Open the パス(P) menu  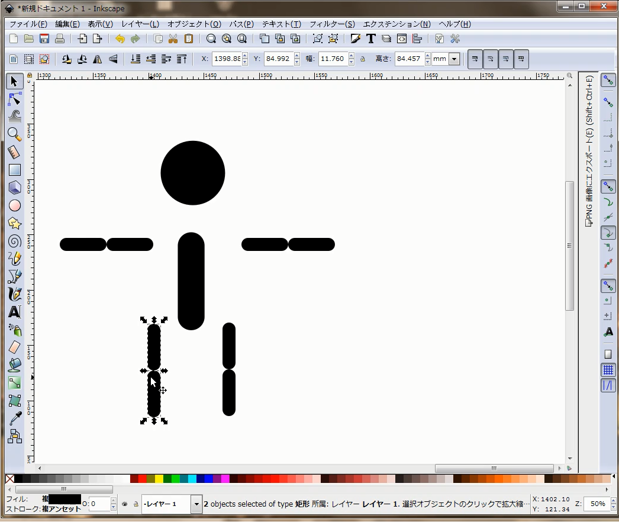pyautogui.click(x=241, y=24)
